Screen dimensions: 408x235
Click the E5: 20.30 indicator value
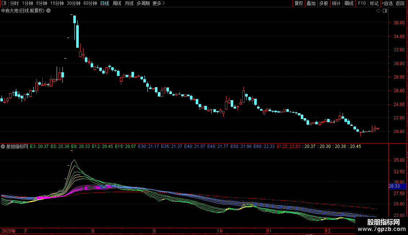(60, 146)
